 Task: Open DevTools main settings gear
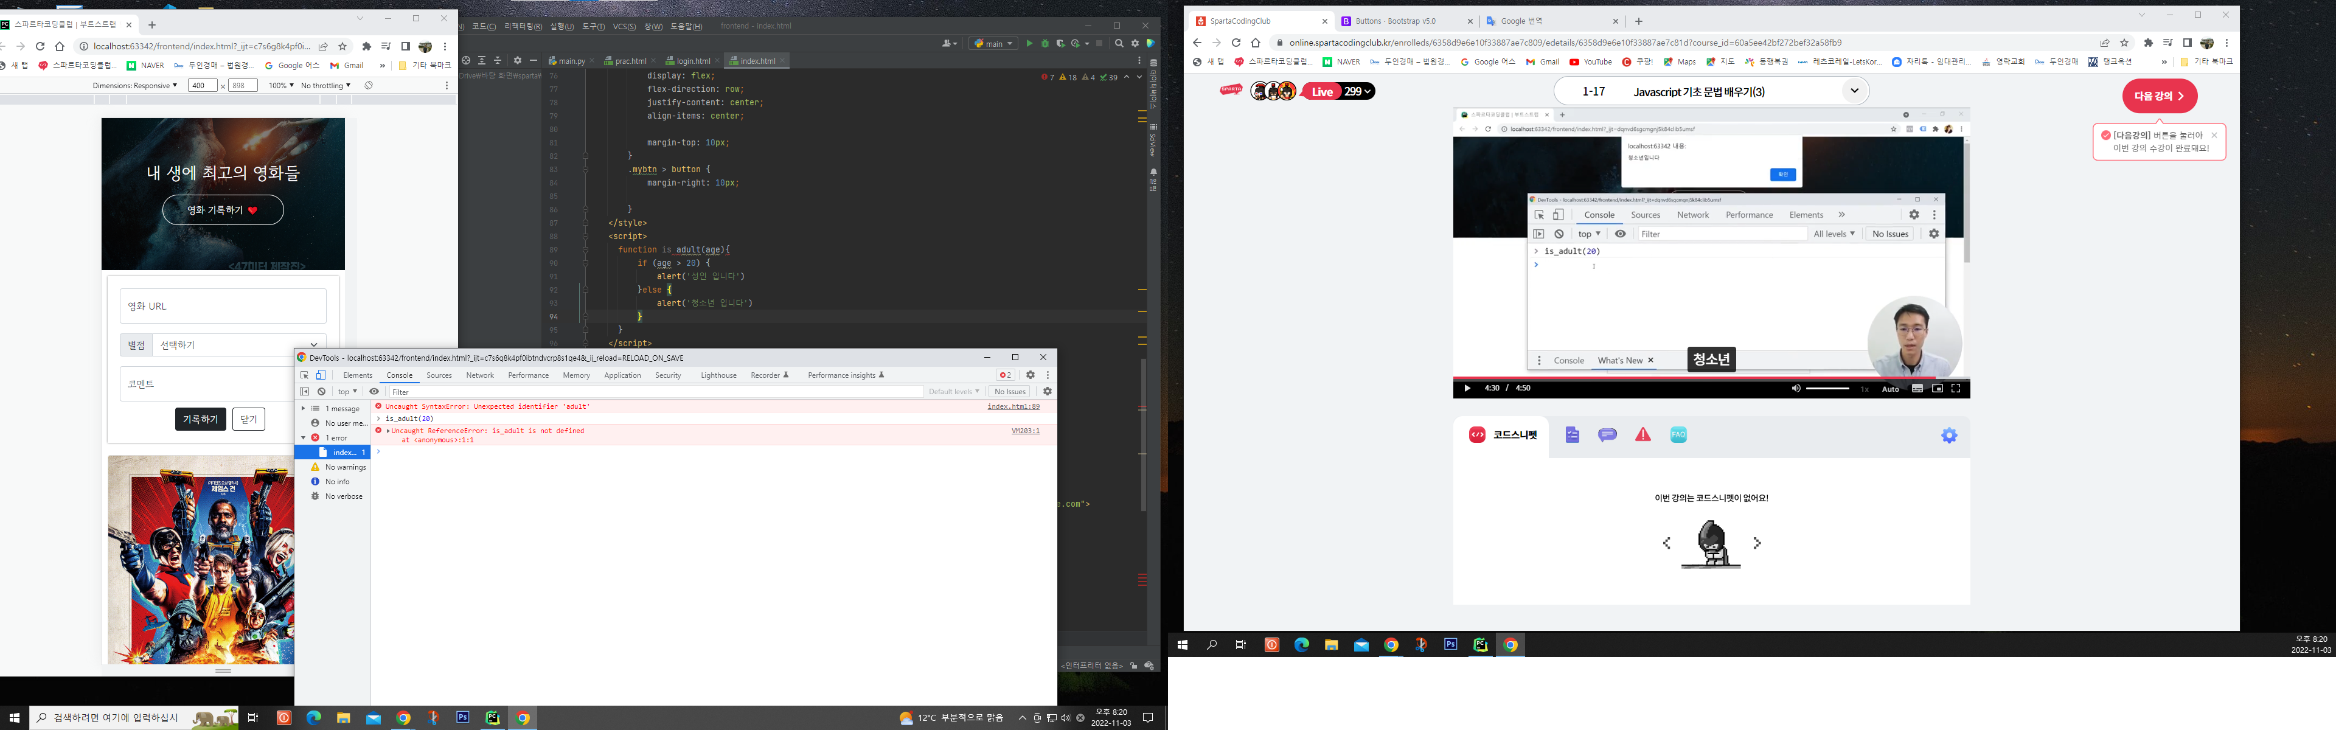pos(1030,375)
